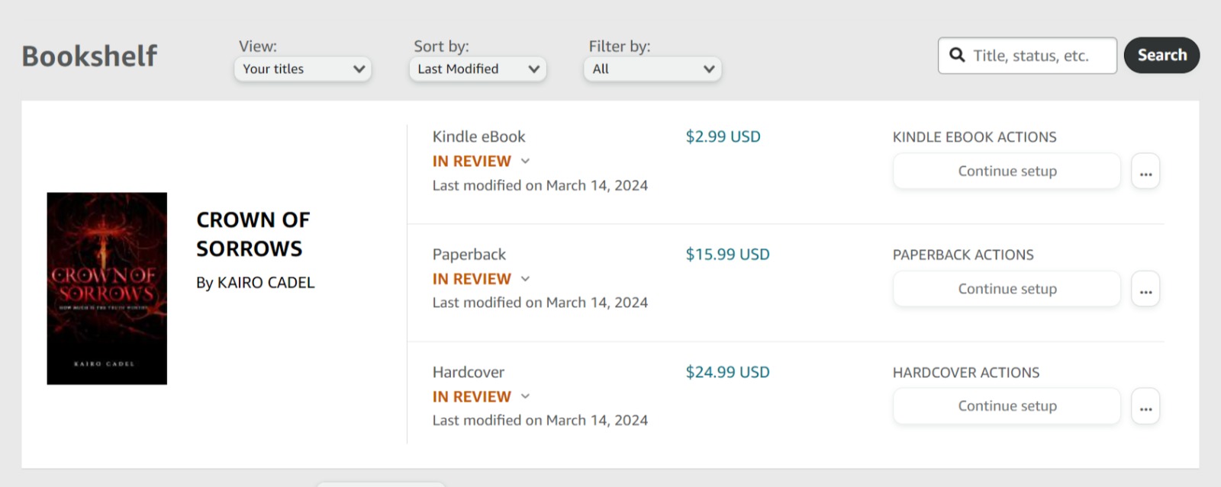Open Kindle eBook more actions ellipsis
1221x487 pixels.
(1145, 171)
